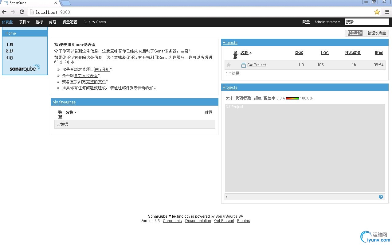The height and width of the screenshot is (245, 392).
Task: Reload the page with refresh icon
Action: pos(22,12)
